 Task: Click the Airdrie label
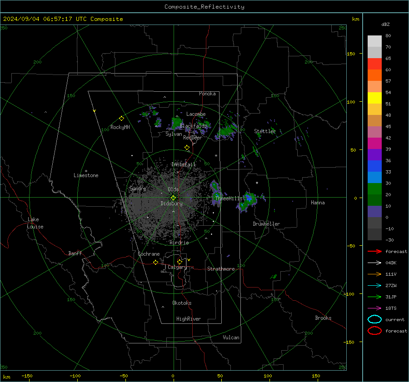179,243
